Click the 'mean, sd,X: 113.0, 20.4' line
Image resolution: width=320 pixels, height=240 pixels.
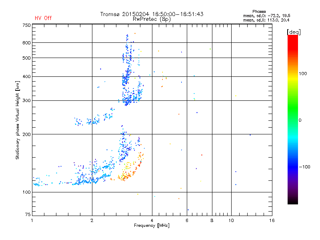[x=266, y=20]
